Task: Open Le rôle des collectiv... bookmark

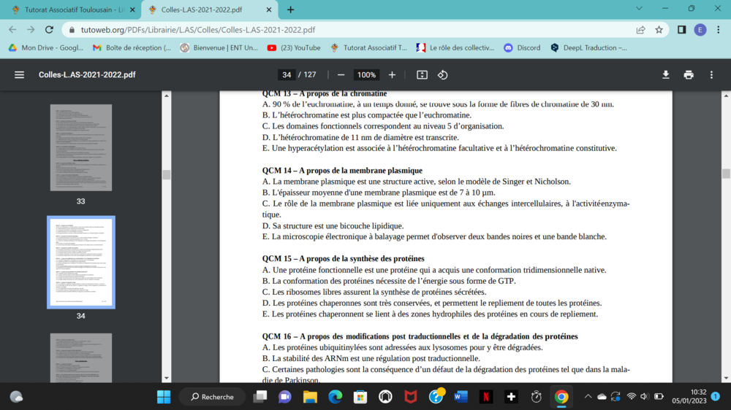Action: point(455,47)
